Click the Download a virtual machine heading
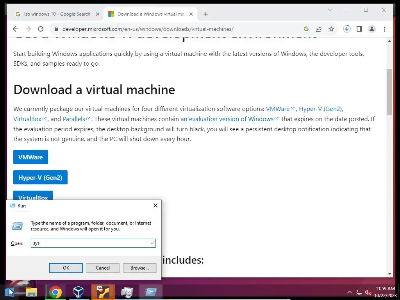The height and width of the screenshot is (300, 400). (x=94, y=89)
